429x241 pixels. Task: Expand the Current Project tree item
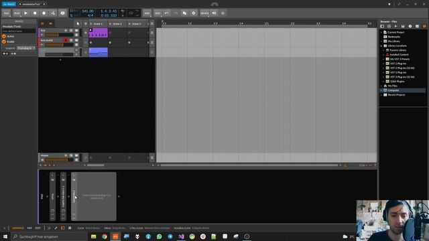point(381,32)
